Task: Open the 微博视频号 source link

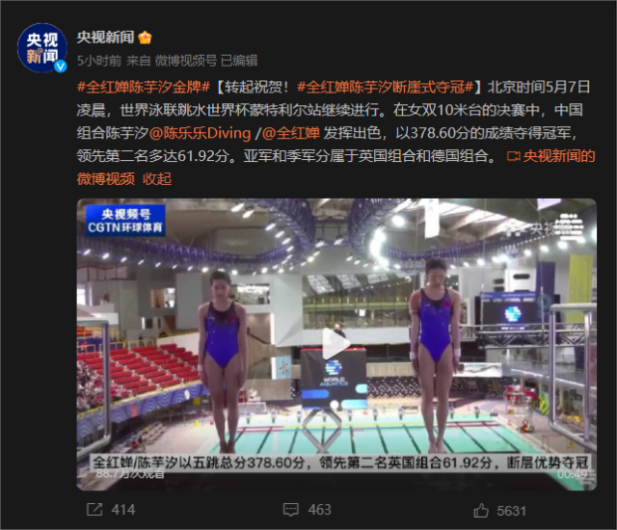Action: pyautogui.click(x=186, y=61)
